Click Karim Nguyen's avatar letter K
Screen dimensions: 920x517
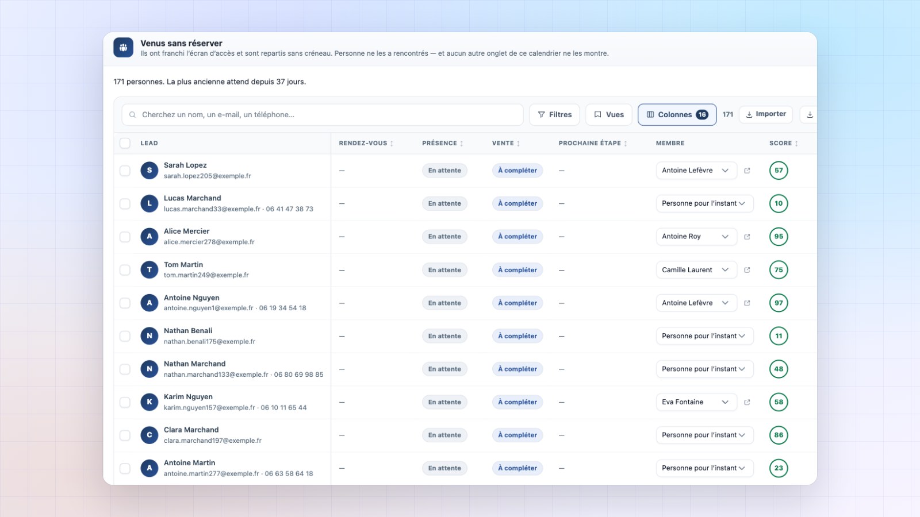(149, 402)
